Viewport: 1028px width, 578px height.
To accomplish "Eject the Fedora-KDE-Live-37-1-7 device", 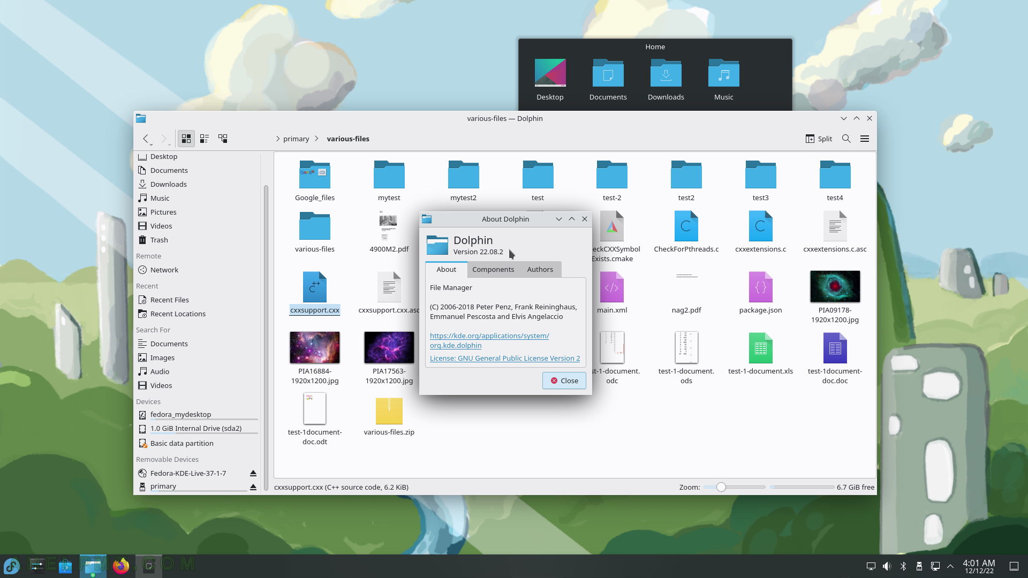I will coord(253,473).
